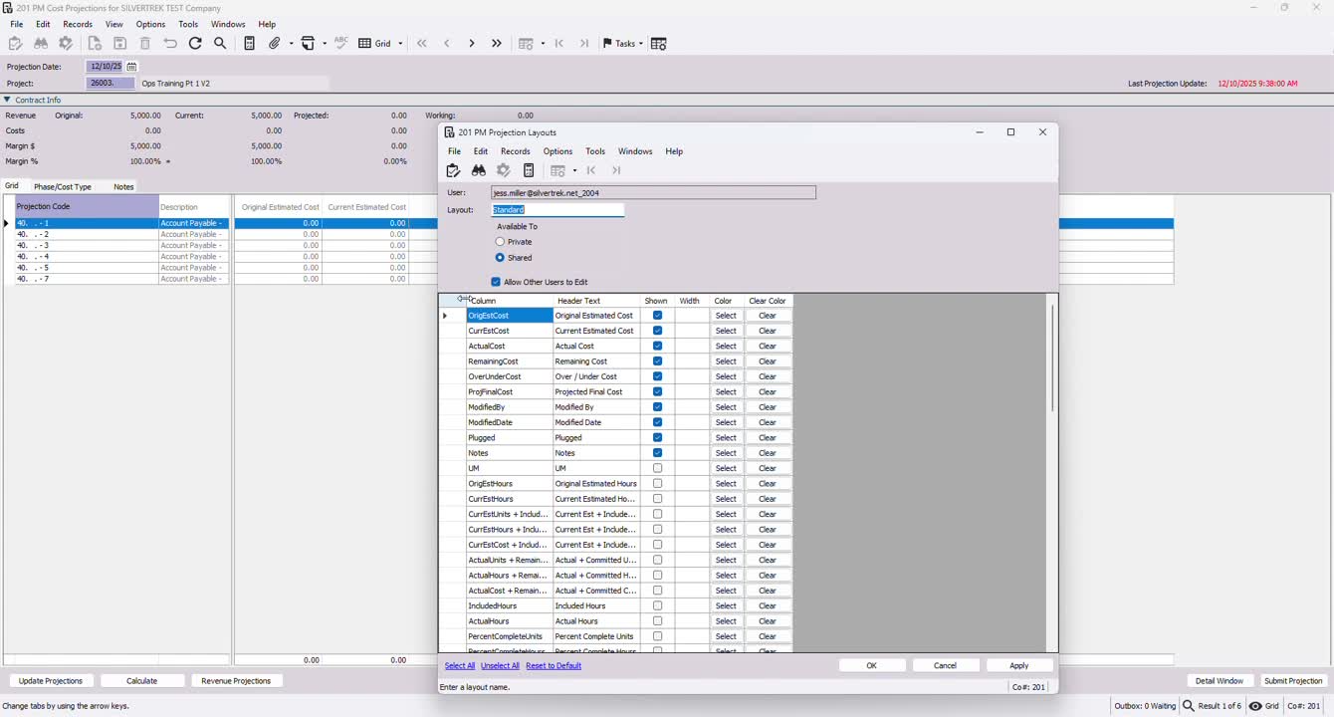Click OK in Projection Layouts dialog
1334x717 pixels.
pos(872,665)
